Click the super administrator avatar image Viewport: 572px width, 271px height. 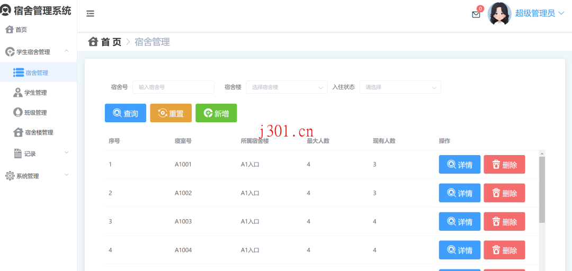(499, 14)
